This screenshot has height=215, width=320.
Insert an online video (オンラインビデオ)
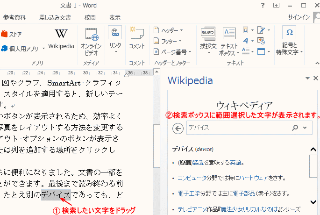[91, 42]
